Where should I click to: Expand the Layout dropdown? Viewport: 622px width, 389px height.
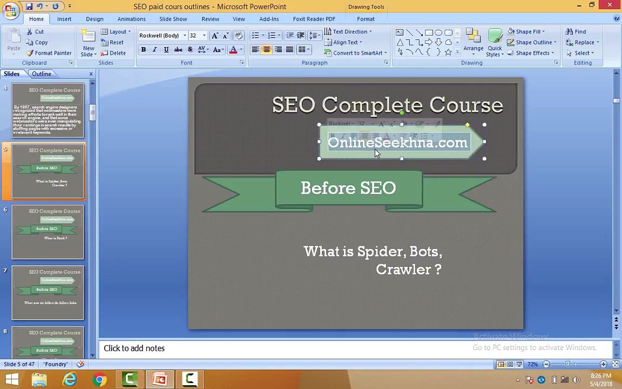pos(116,31)
